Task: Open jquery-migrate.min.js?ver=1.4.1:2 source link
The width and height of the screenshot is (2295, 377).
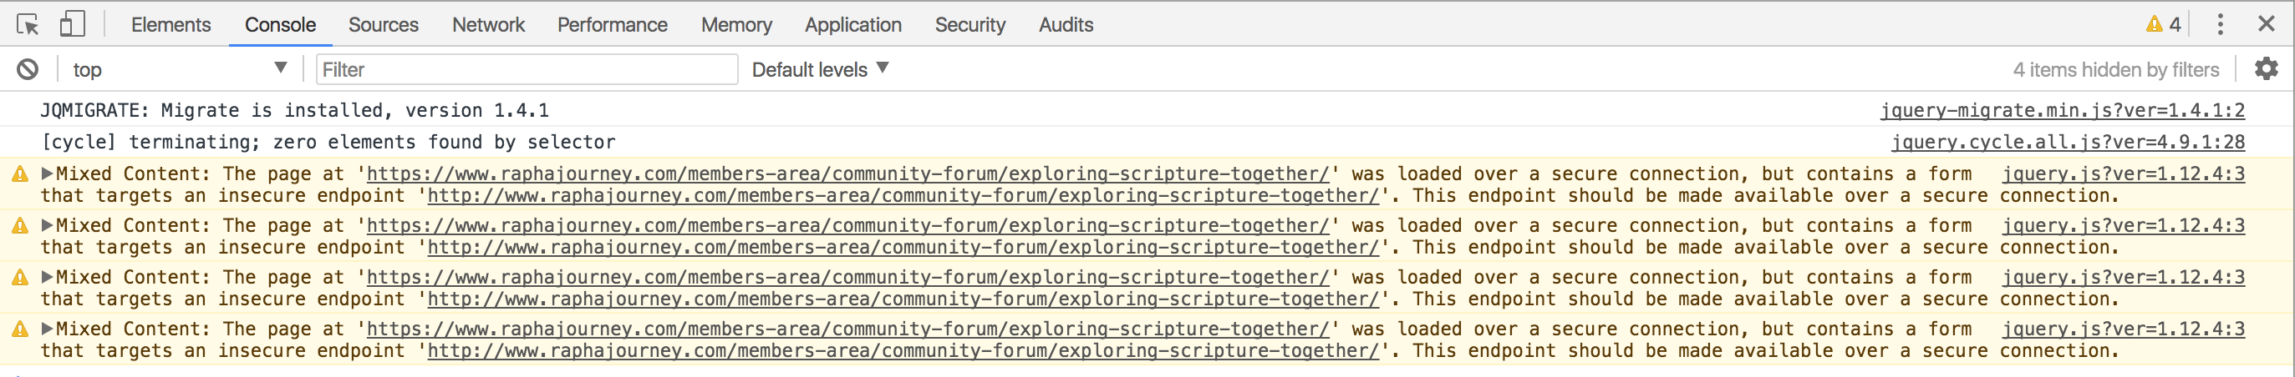Action: tap(2063, 110)
